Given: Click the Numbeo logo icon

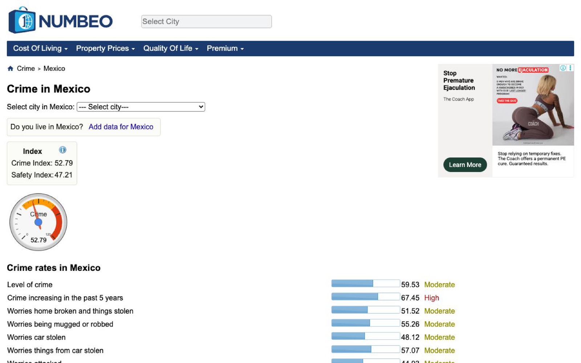Looking at the screenshot, I should coord(22,21).
